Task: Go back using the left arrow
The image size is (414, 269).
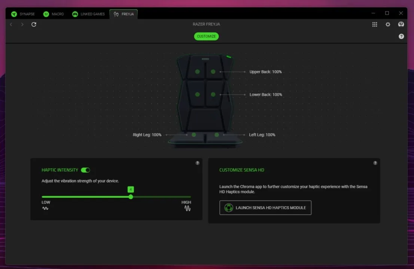Action: click(x=11, y=24)
